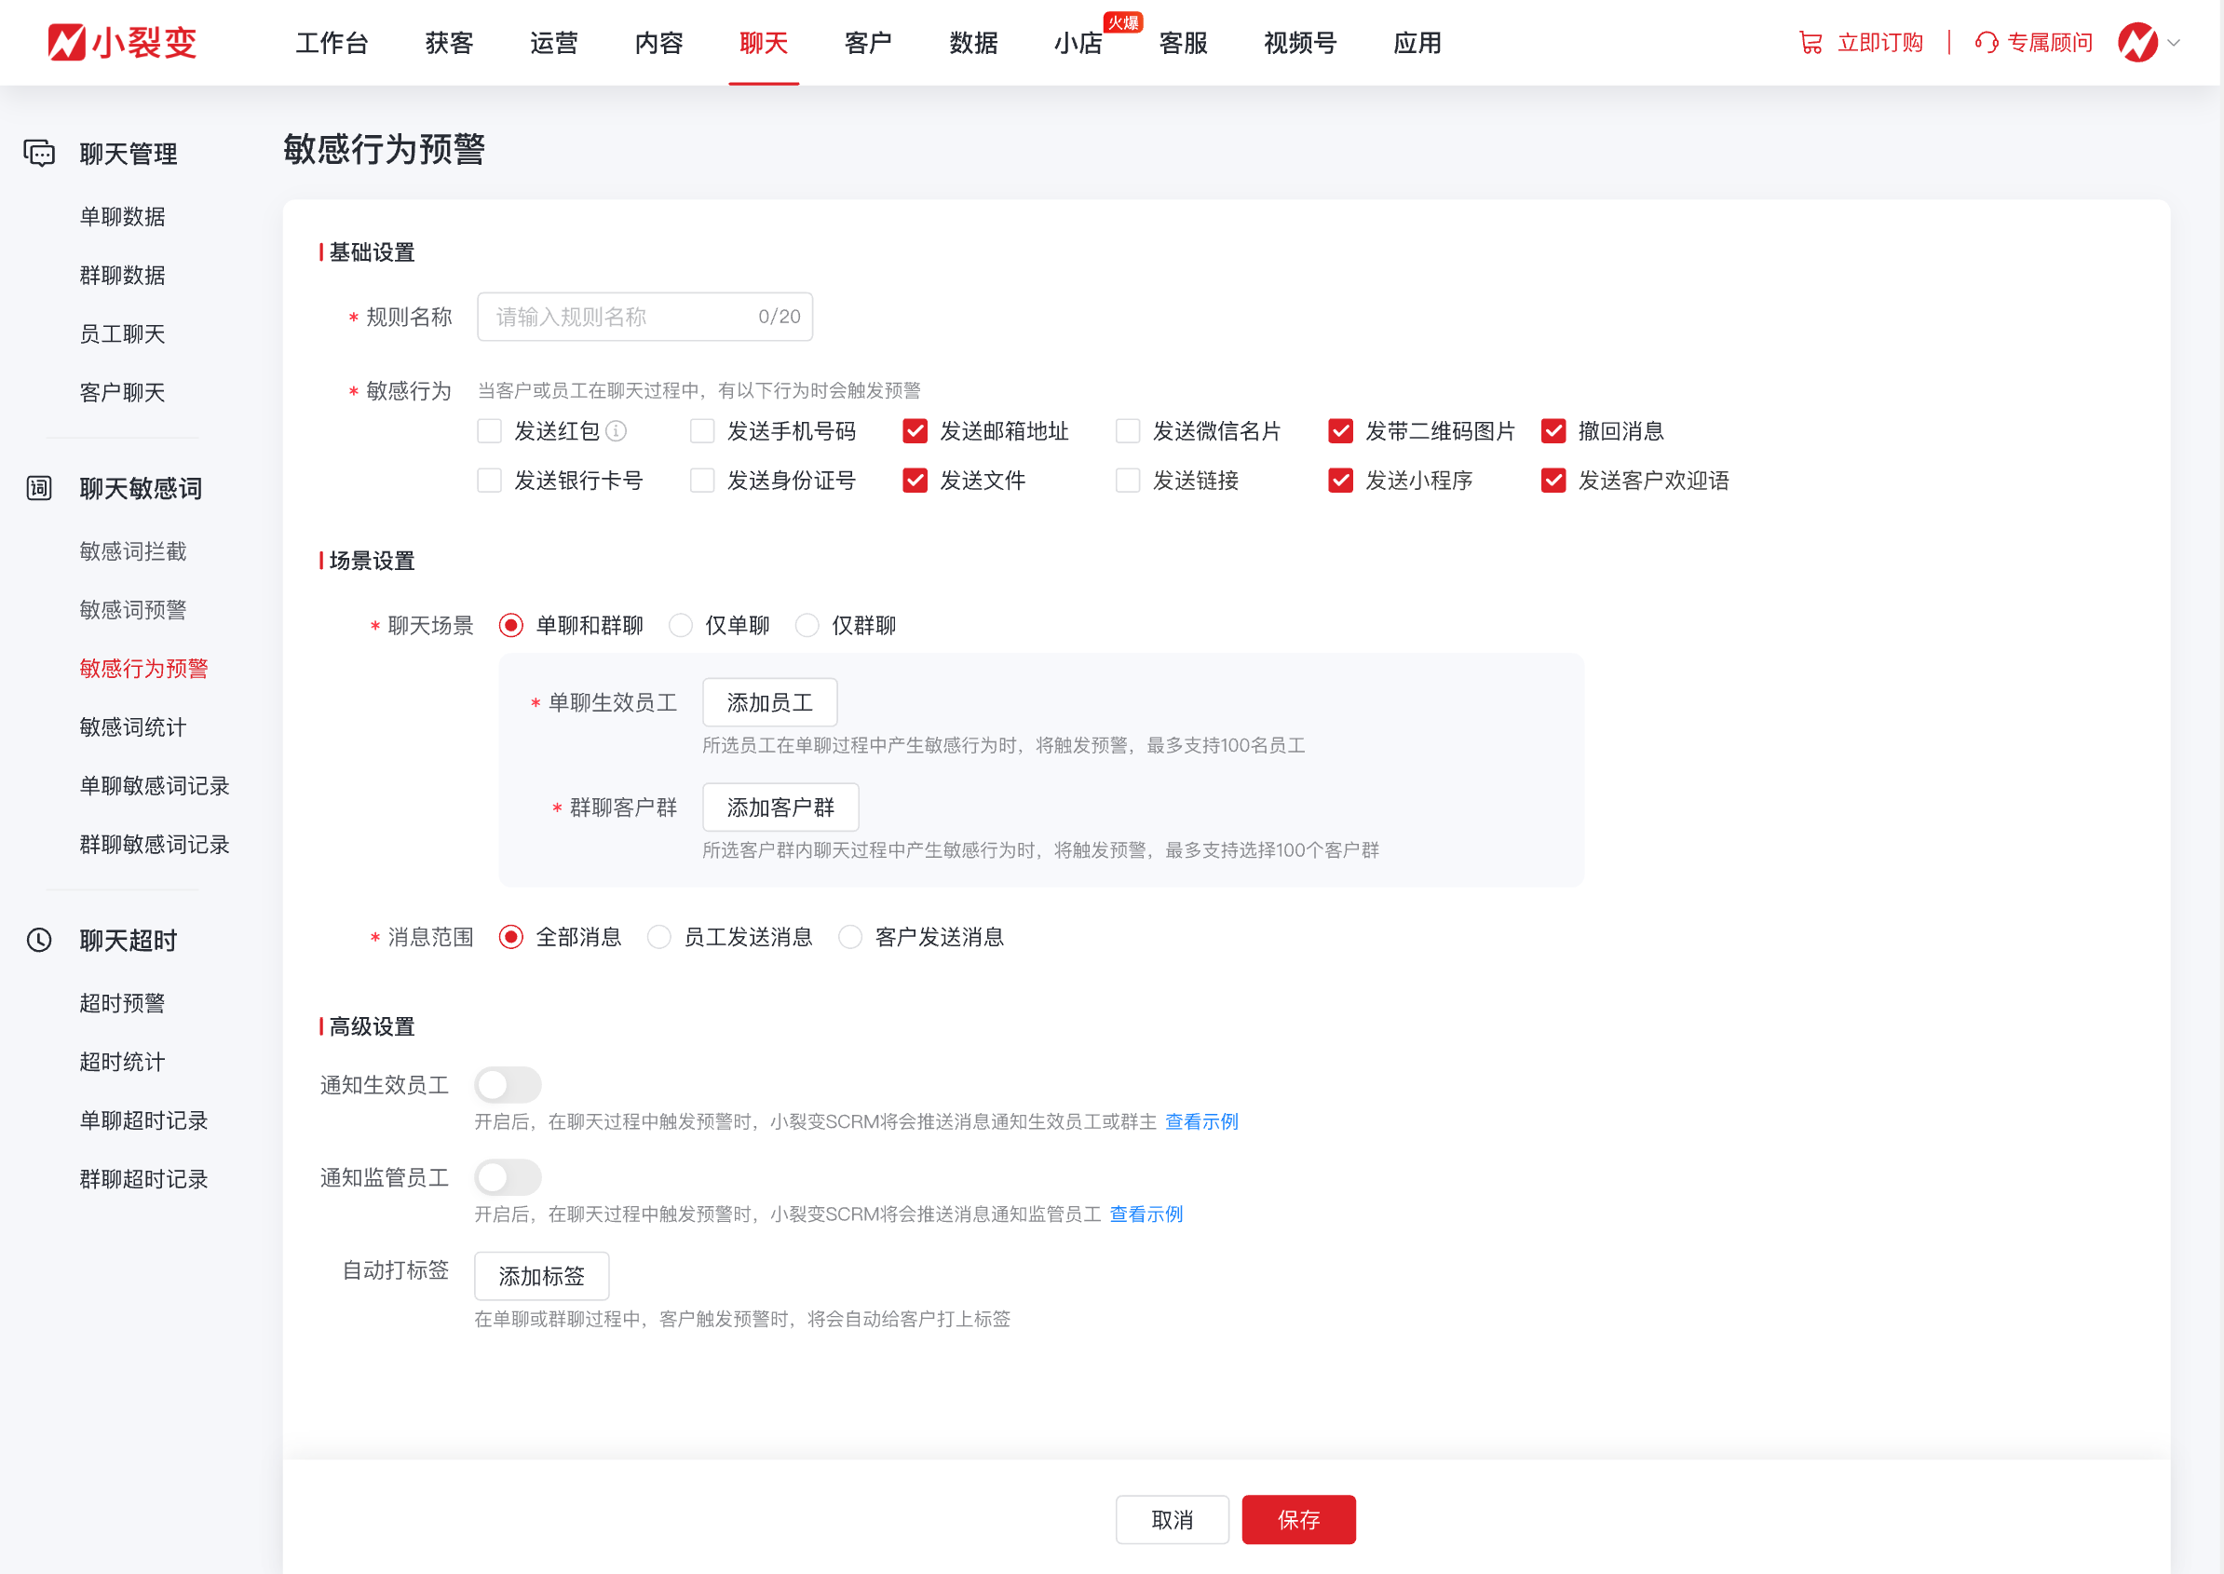The image size is (2224, 1574).
Task: Select the 员工发送消息 radio option
Action: [x=659, y=936]
